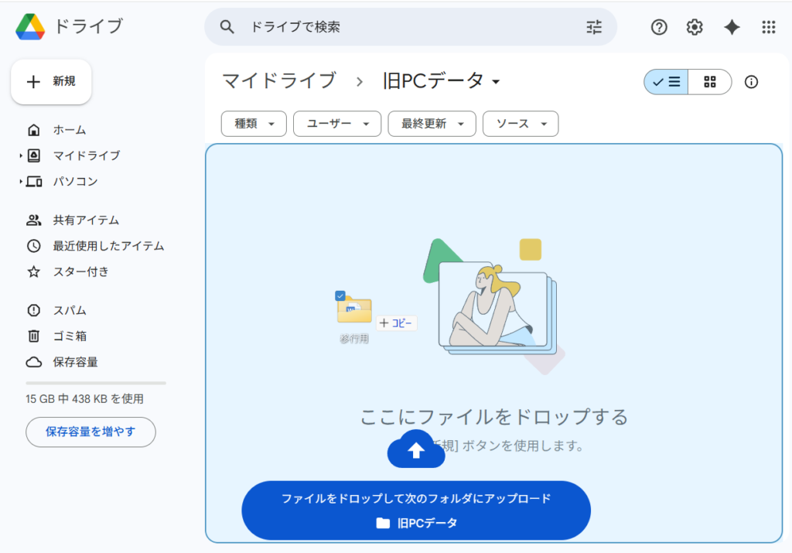Open 共有アイテム in sidebar
Screen dimensions: 792x553
tap(85, 220)
